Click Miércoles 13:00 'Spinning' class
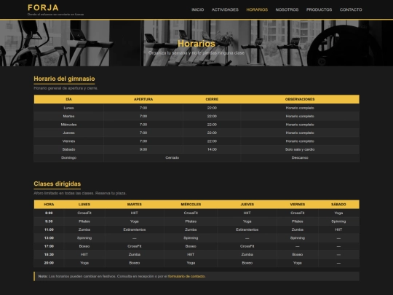 point(191,237)
